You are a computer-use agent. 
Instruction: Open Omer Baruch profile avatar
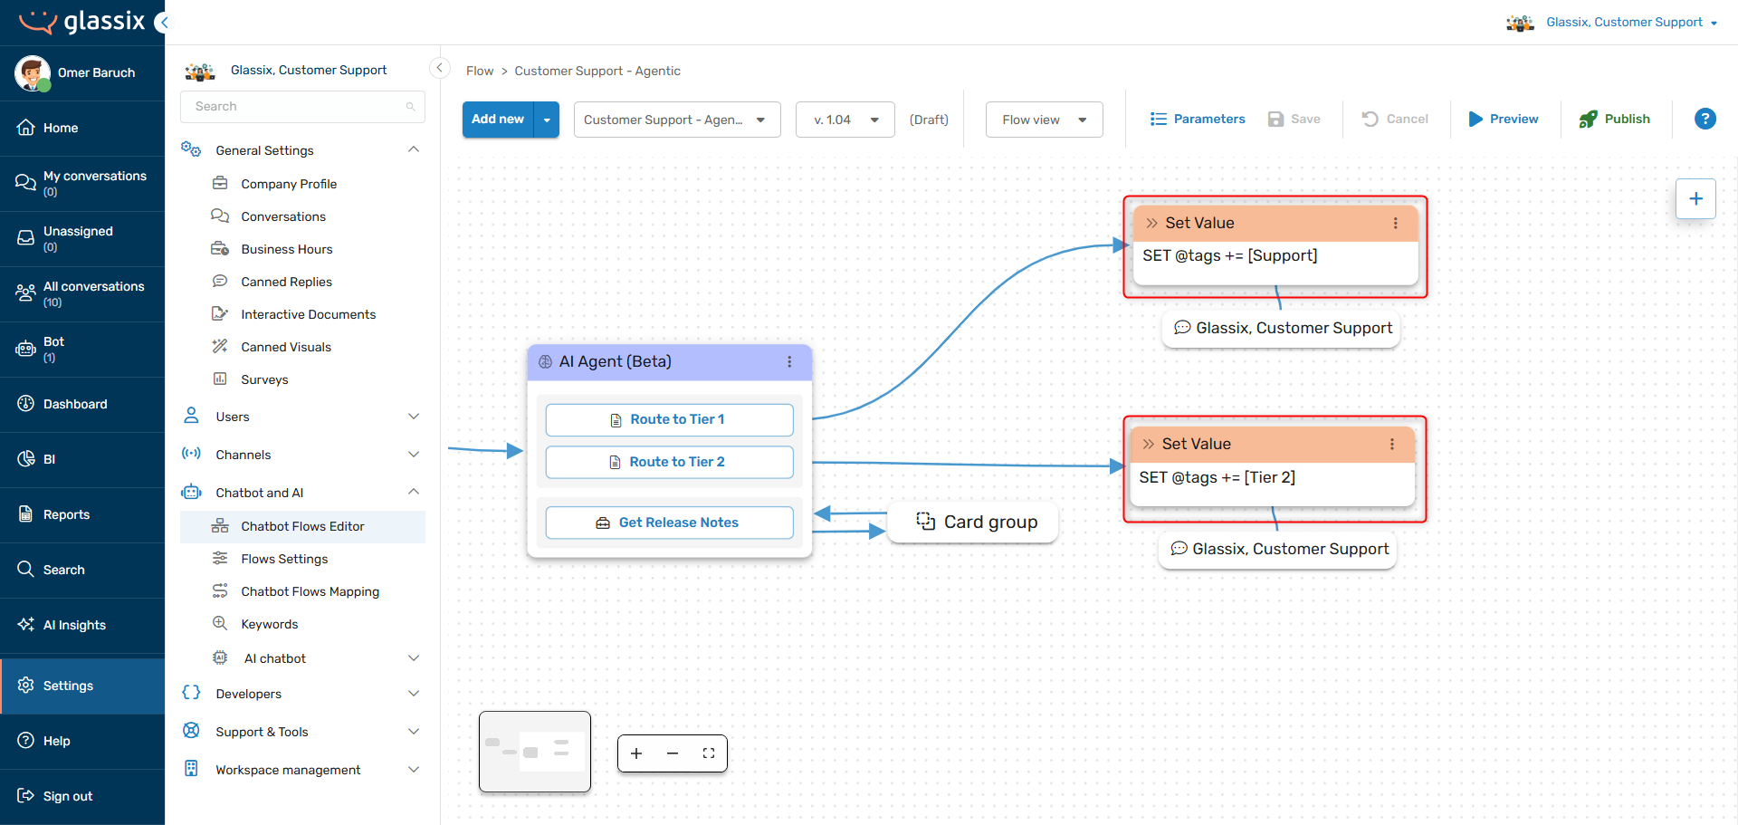pyautogui.click(x=33, y=72)
